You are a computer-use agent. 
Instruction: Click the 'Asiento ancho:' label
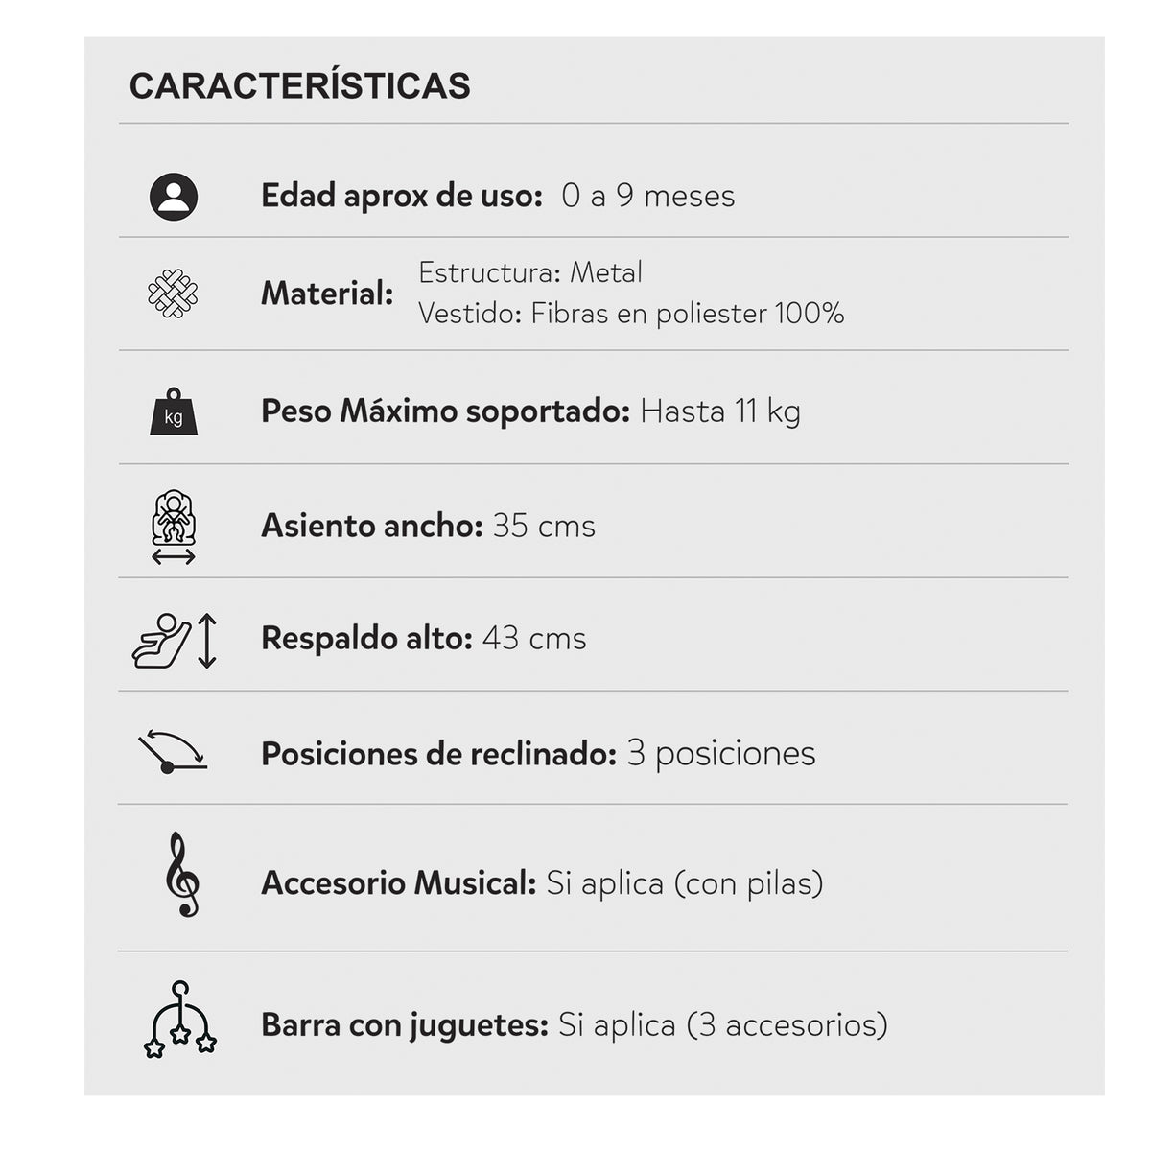click(x=371, y=526)
